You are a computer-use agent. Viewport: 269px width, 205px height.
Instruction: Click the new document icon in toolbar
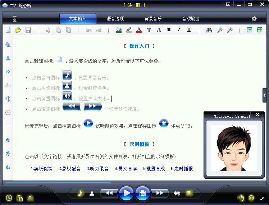coord(8,30)
